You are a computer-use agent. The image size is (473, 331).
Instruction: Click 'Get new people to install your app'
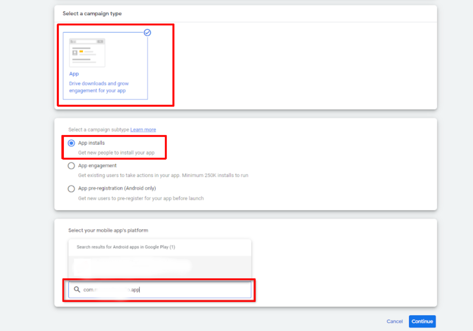pyautogui.click(x=116, y=153)
